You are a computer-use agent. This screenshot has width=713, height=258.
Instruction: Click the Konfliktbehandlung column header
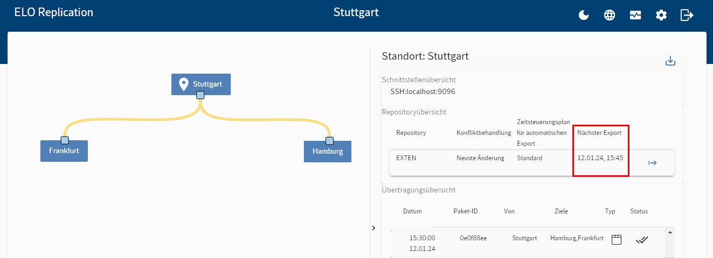click(x=484, y=133)
